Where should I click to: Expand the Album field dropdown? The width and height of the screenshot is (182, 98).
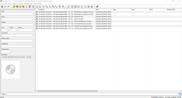33,25
